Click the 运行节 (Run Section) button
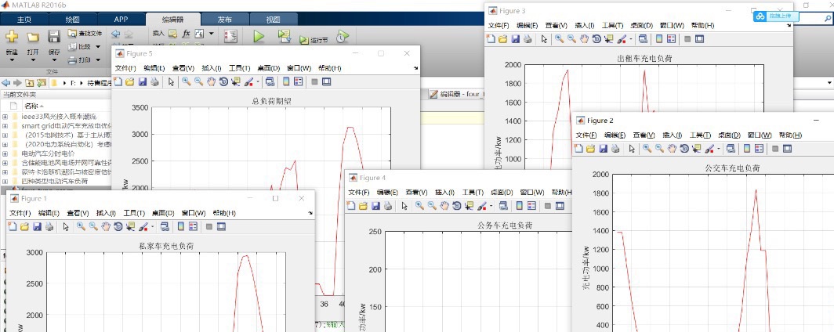Viewport: 834px width, 332px height. 314,40
